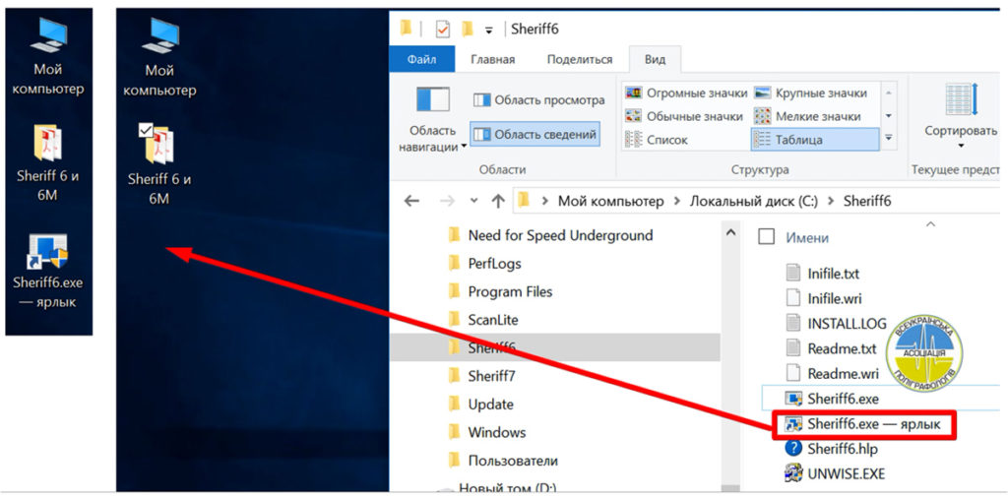Select Sheriff6.exe — ярлык desktop shortcut icon
Image resolution: width=1008 pixels, height=499 pixels.
point(47,252)
